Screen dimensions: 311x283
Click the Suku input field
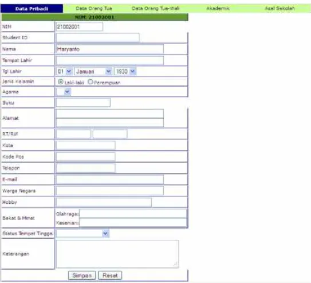pos(83,103)
